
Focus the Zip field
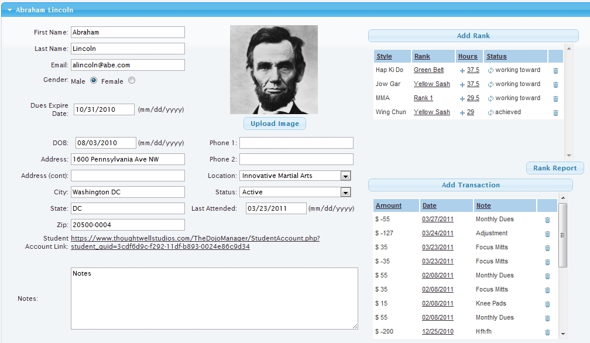point(128,225)
